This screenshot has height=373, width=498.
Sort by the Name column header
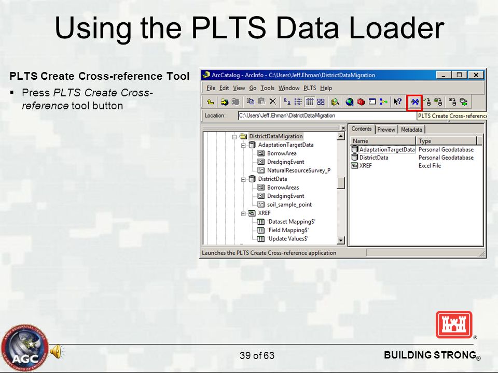pyautogui.click(x=383, y=141)
